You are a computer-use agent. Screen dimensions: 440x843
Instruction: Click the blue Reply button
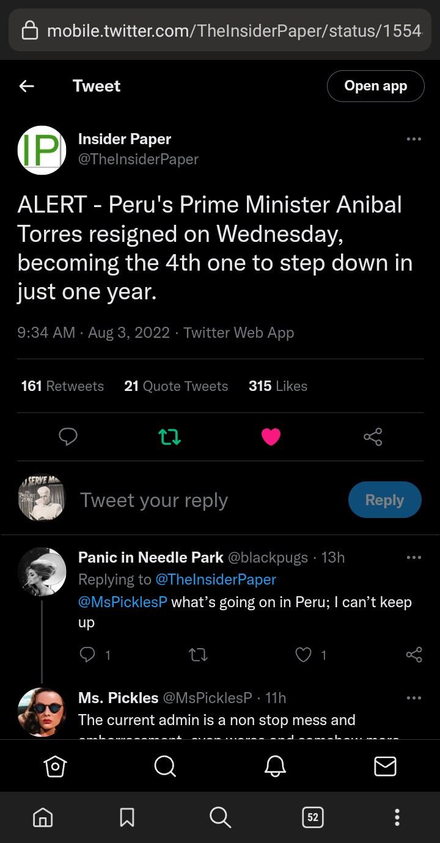coord(384,500)
